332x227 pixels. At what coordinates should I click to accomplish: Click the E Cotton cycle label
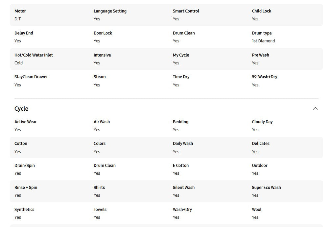180,166
